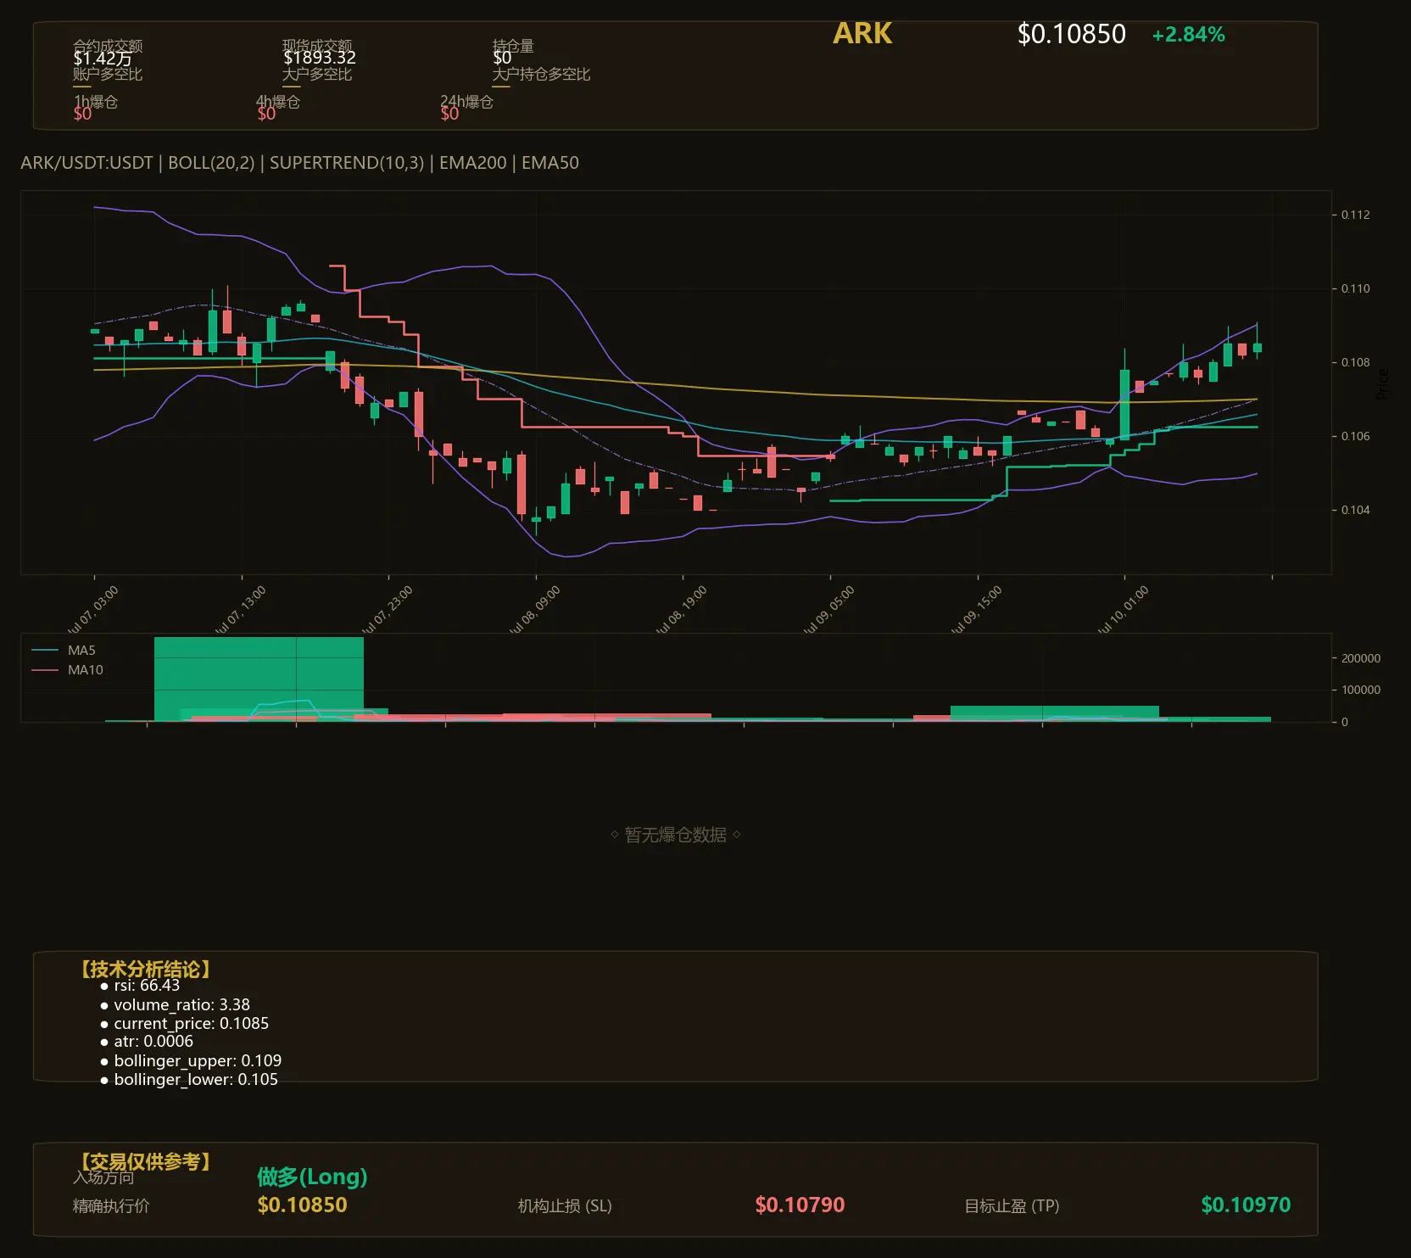The width and height of the screenshot is (1411, 1258).
Task: Click the 合约成交额 $1.42万 stat
Action: click(108, 52)
